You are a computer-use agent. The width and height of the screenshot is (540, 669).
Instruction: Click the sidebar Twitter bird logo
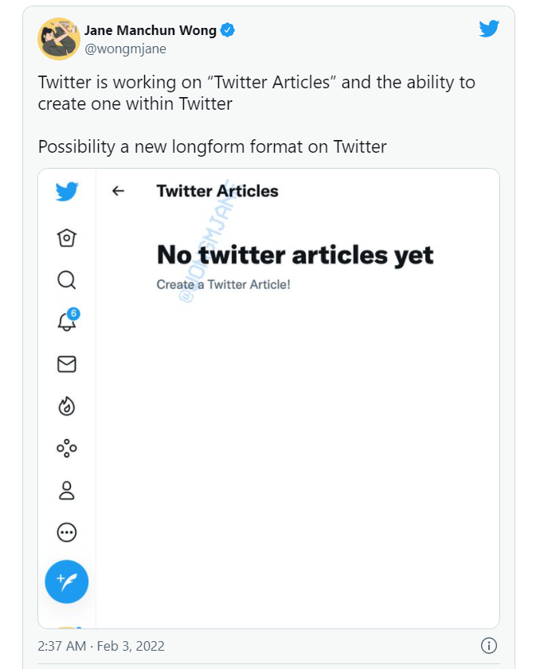[x=67, y=191]
